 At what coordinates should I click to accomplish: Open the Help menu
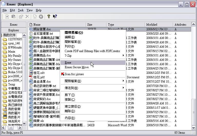tap(38, 10)
